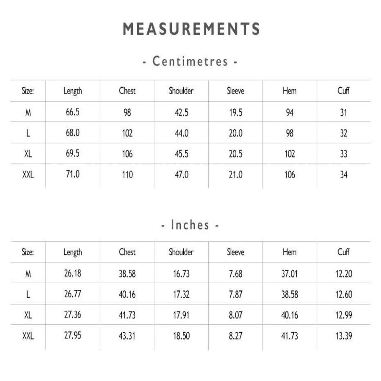Select the 44.0 shoulder measurement cell
The image size is (381, 381).
(x=182, y=133)
